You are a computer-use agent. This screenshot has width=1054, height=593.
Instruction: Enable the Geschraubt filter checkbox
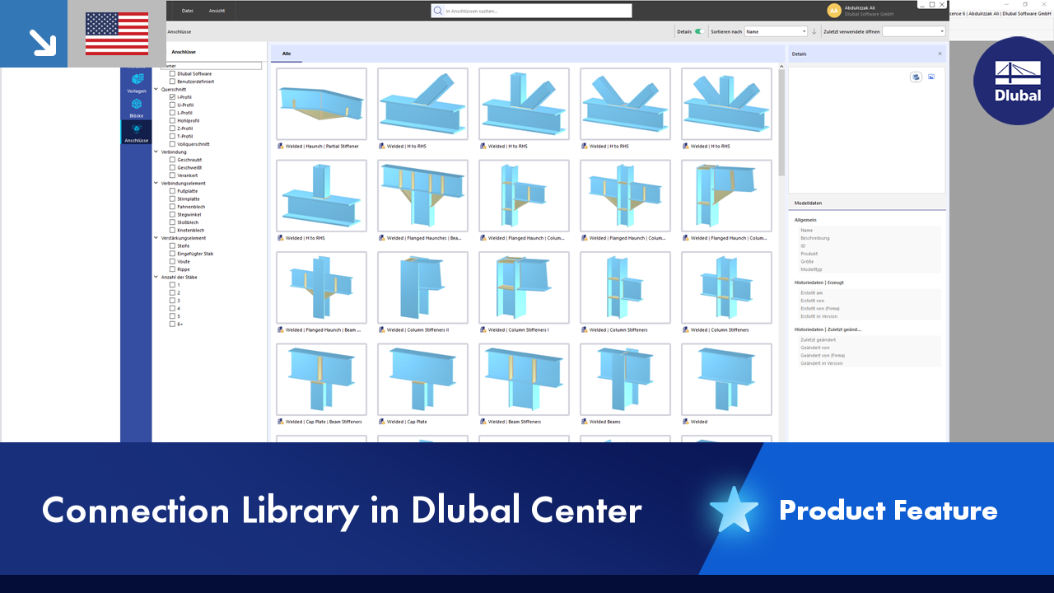coord(174,160)
